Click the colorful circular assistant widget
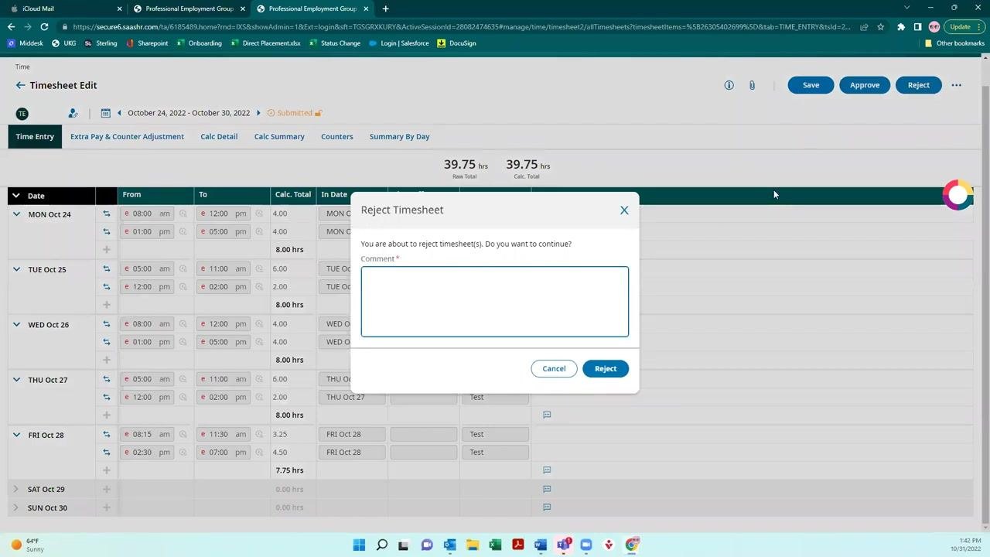990x557 pixels. point(958,196)
